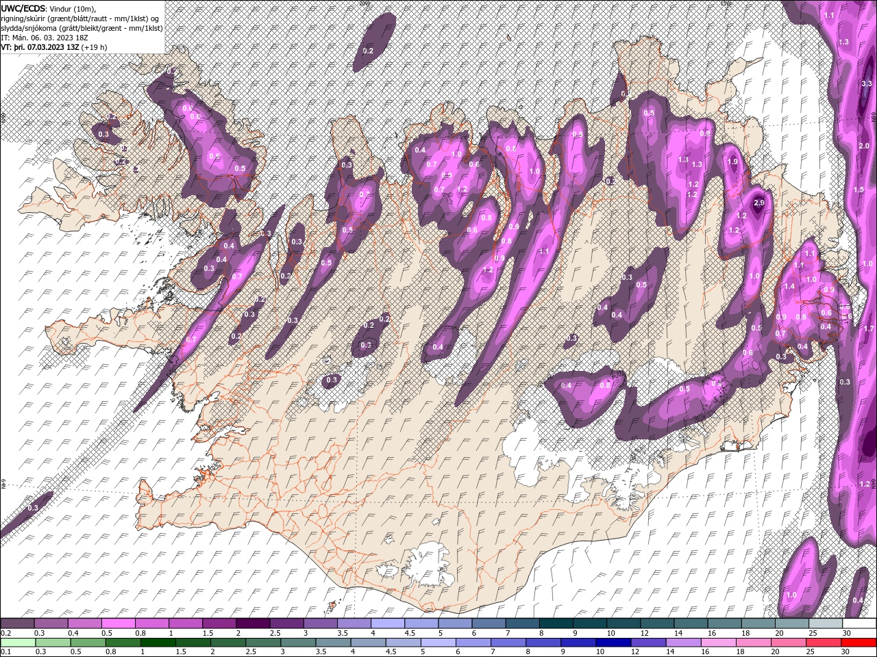Select the 7 swatch in the lower rain scale

[x=508, y=643]
